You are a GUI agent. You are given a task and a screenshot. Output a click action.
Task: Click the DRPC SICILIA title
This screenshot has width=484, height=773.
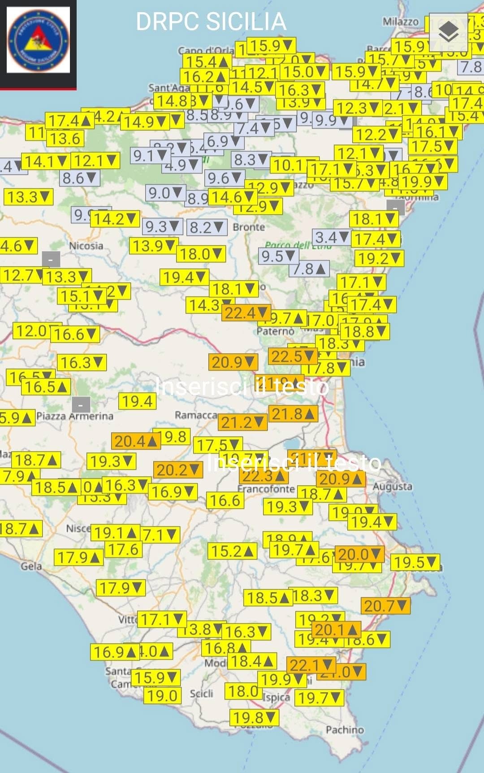click(211, 21)
